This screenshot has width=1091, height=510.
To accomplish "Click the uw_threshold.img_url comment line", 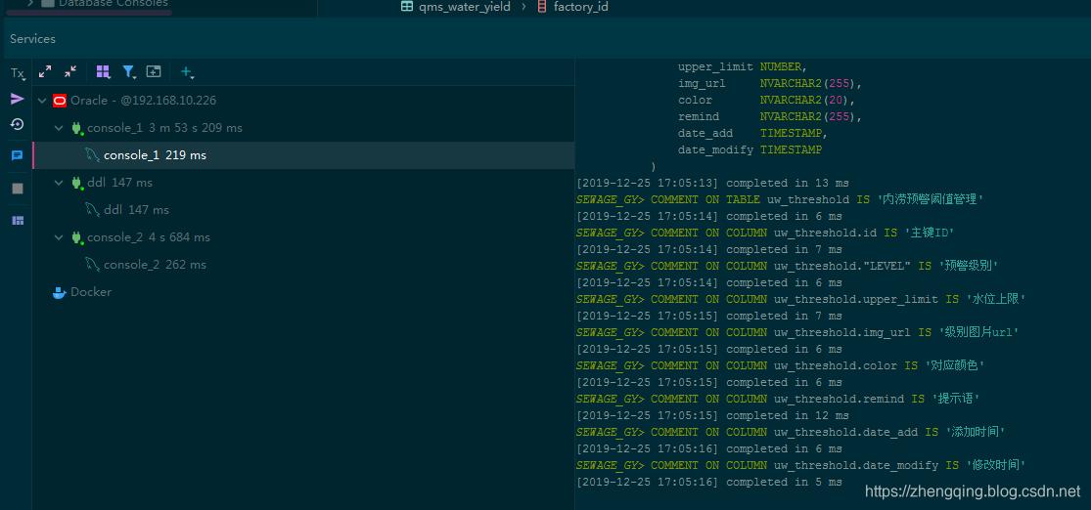I will pyautogui.click(x=798, y=332).
